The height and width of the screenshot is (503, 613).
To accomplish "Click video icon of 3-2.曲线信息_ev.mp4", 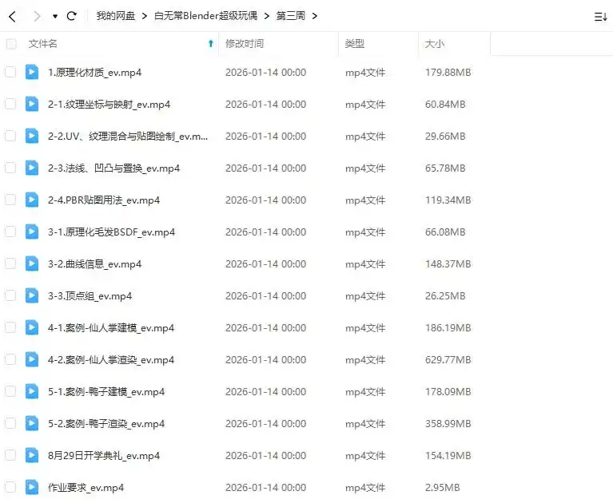I will point(32,264).
